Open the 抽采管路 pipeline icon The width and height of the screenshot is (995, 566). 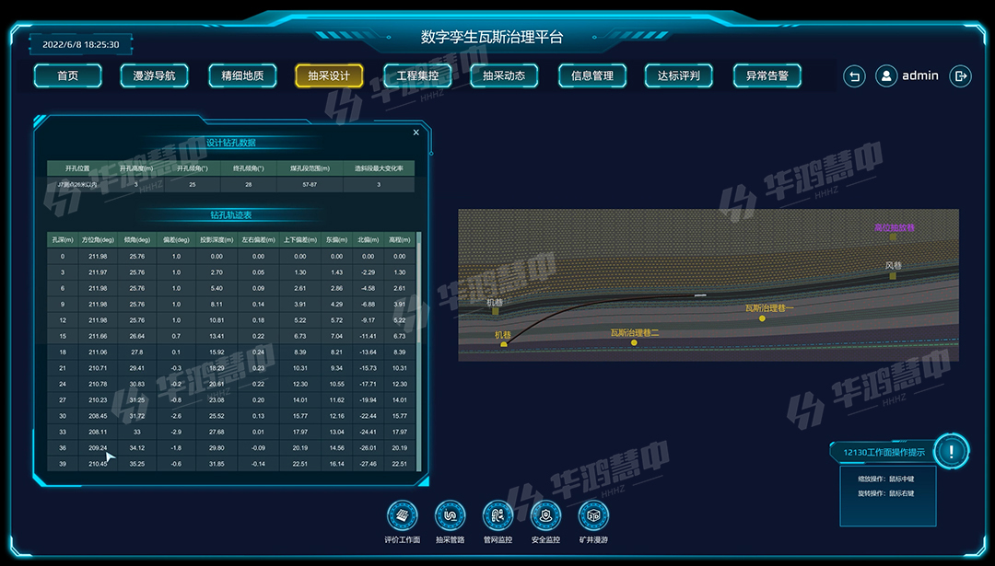[x=450, y=515]
